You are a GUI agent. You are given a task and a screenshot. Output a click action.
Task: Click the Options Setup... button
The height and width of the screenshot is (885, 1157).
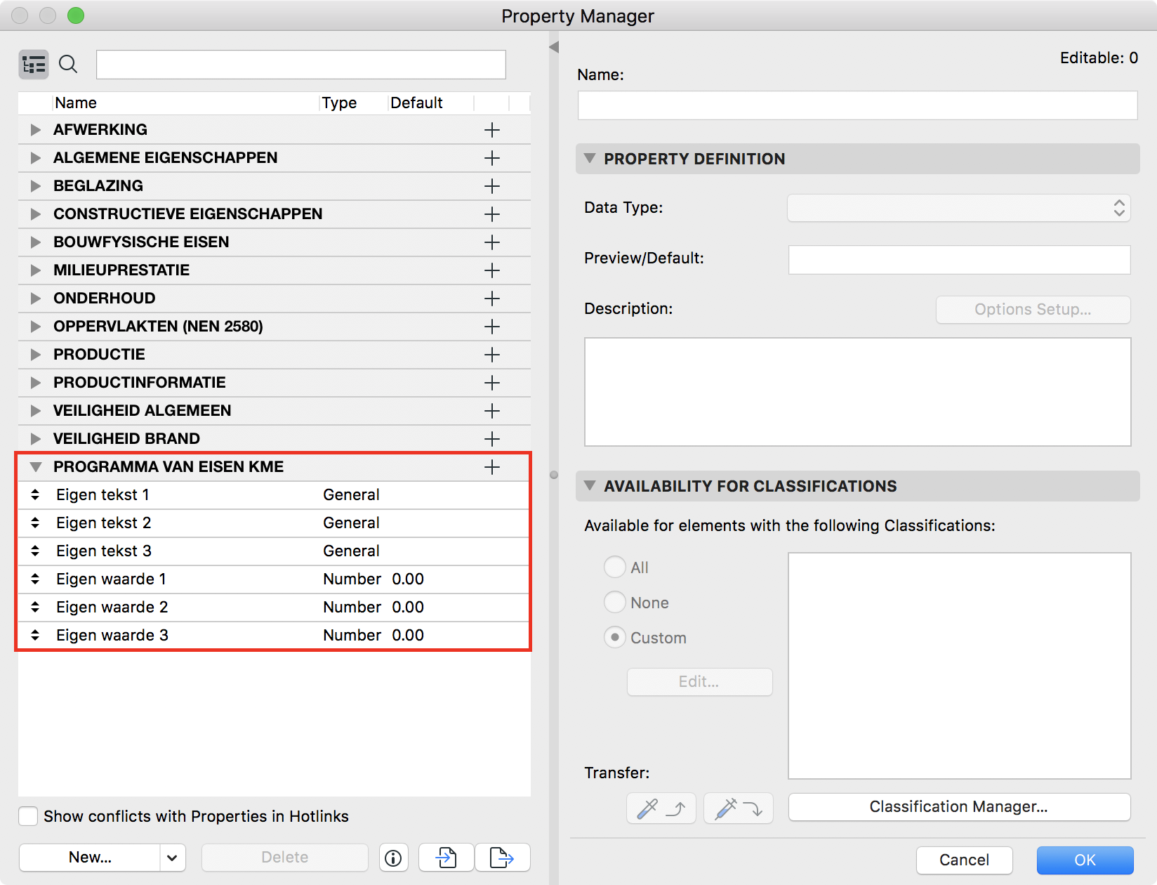(1033, 310)
